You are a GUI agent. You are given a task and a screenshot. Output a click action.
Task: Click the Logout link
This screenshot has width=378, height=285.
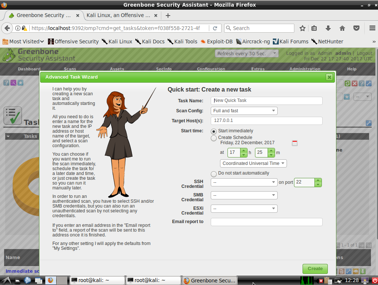tap(364, 53)
